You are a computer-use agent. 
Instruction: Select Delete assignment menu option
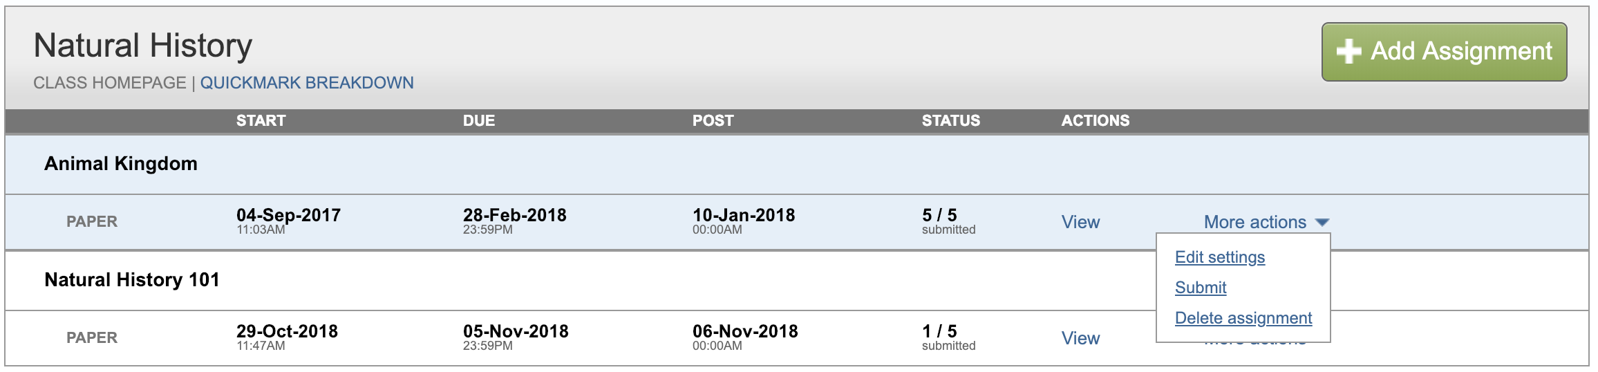1243,318
